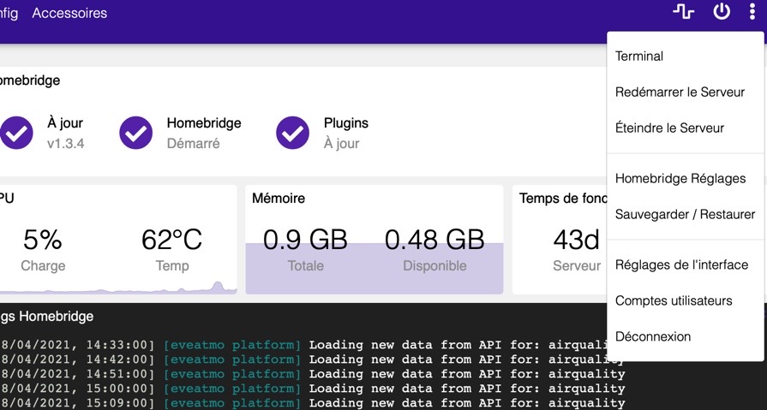This screenshot has height=410, width=767.
Task: Click the checkmark icon beside À jour v1.3.4
Action: [16, 133]
